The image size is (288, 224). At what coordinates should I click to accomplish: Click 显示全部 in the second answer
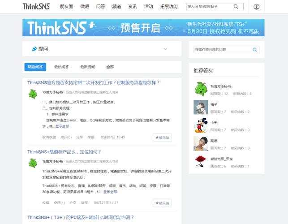(110, 192)
